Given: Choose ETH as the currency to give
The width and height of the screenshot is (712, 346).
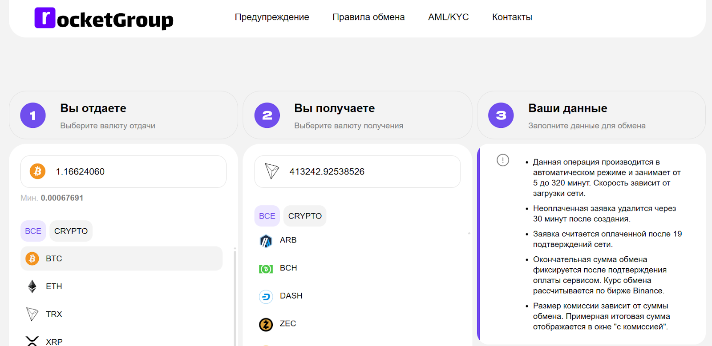Looking at the screenshot, I should tap(121, 286).
